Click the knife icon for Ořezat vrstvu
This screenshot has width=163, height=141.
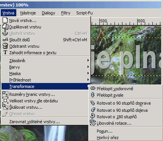(5, 114)
